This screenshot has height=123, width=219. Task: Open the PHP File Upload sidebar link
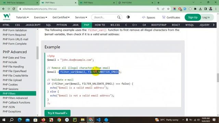pyautogui.click(x=12, y=80)
